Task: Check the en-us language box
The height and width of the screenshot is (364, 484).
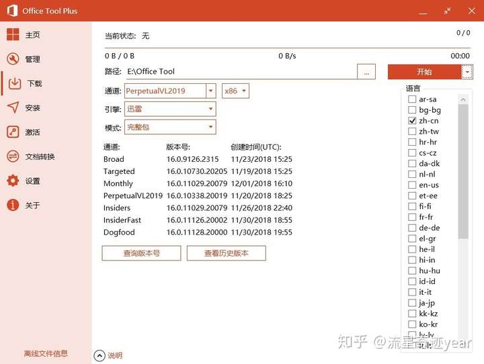Action: 412,185
